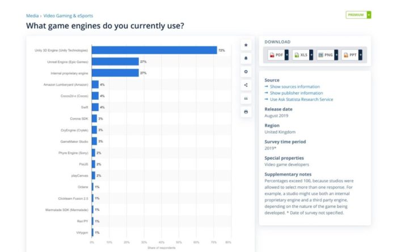The image size is (397, 252).
Task: Open chart settings gear icon
Action: pyautogui.click(x=246, y=72)
